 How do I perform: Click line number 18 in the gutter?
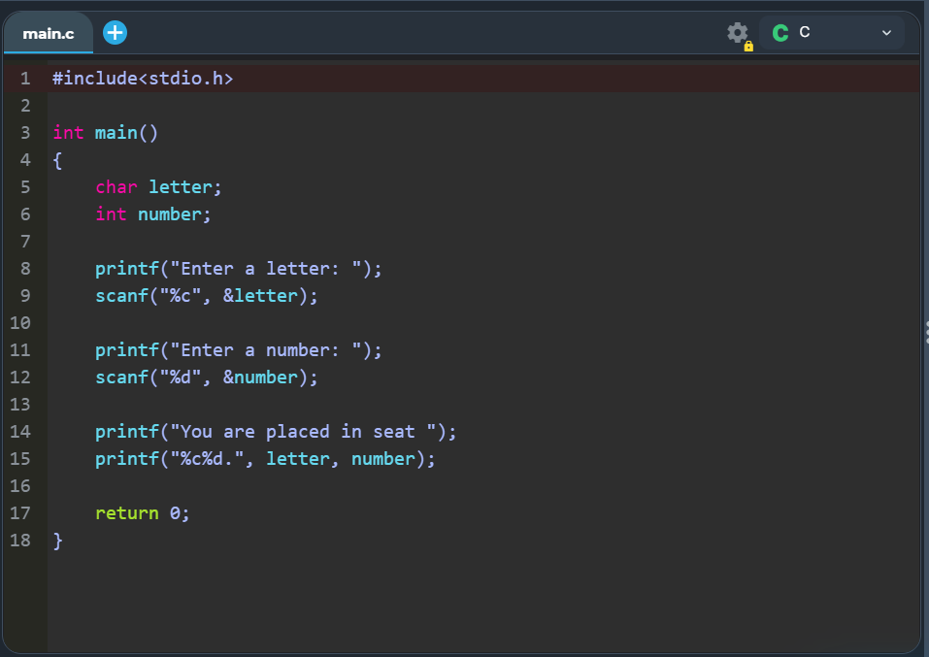(20, 540)
